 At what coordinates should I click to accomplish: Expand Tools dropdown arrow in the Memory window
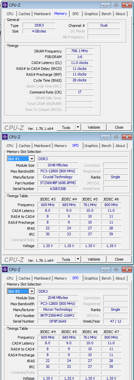coord(78,127)
